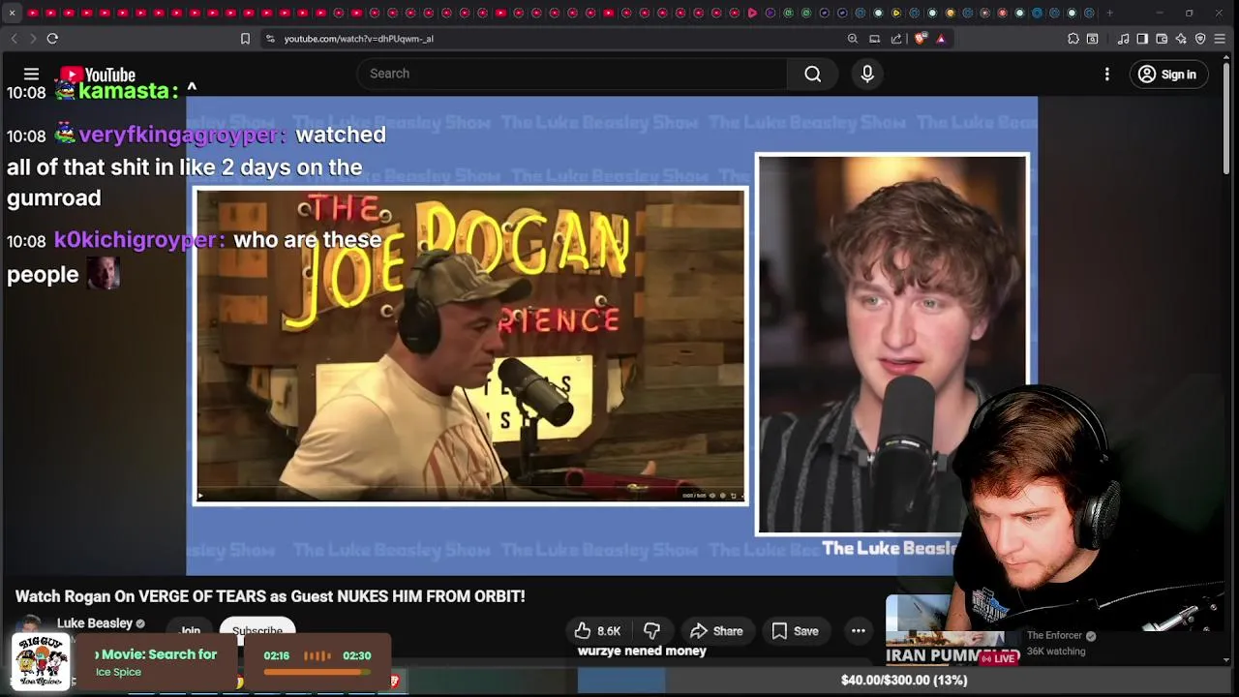Open Brave Shields lion icon

coord(921,39)
